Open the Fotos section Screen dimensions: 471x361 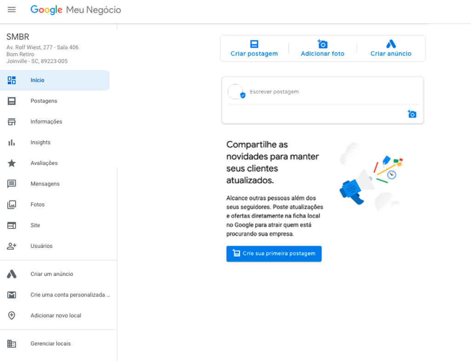55,205
